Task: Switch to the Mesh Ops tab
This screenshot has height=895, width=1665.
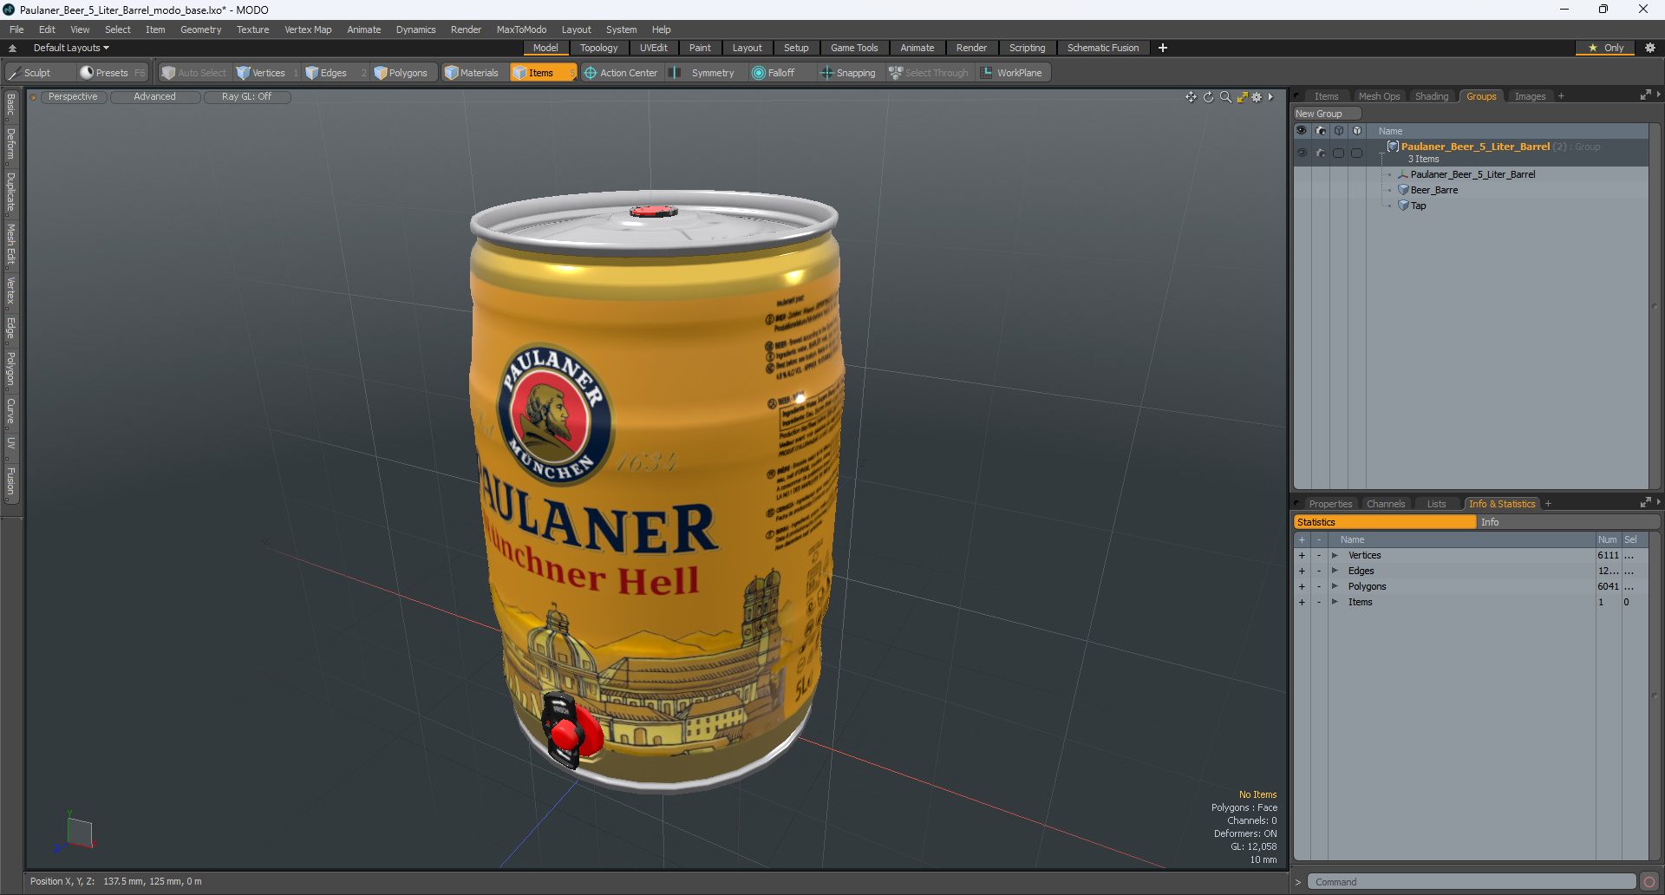Action: (x=1379, y=96)
